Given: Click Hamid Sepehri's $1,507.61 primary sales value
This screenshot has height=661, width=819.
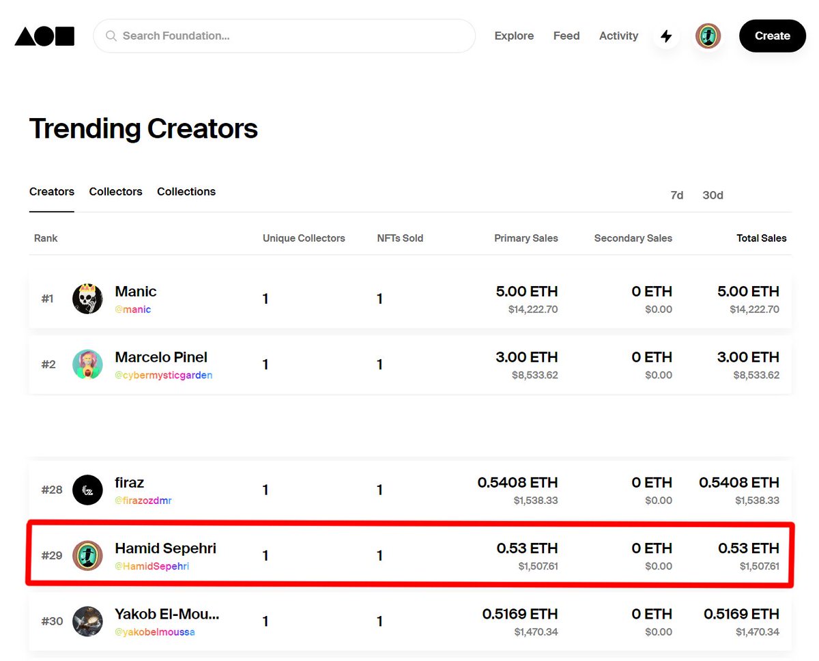Looking at the screenshot, I should point(538,566).
